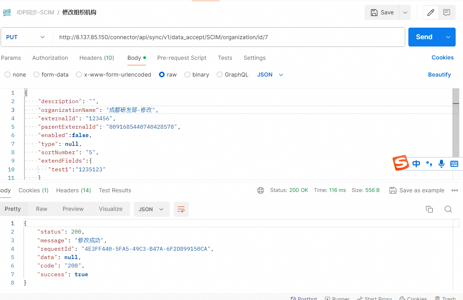Open the Headers (14) response tab
Viewport: 463px width, 300px height.
pyautogui.click(x=74, y=190)
